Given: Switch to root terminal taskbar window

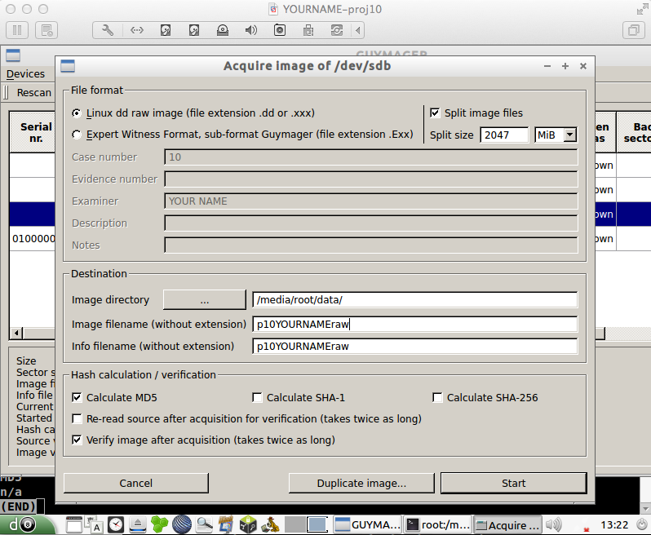Looking at the screenshot, I should (x=437, y=525).
